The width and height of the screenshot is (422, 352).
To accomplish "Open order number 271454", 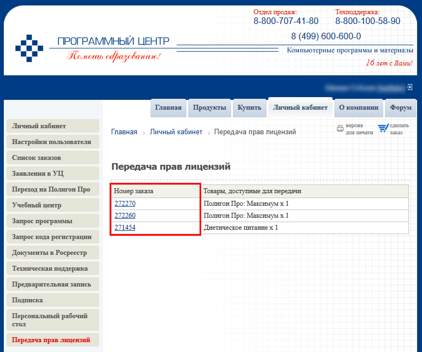I will click(125, 228).
